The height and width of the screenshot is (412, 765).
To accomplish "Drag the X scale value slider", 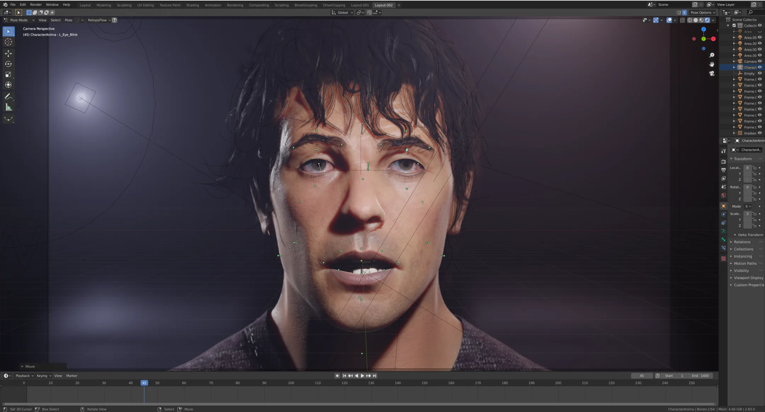I will (748, 214).
